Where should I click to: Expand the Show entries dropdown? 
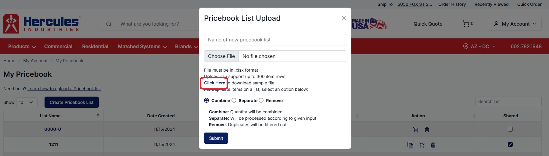pos(26,102)
